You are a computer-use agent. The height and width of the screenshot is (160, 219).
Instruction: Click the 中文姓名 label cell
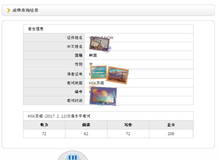click(54, 46)
